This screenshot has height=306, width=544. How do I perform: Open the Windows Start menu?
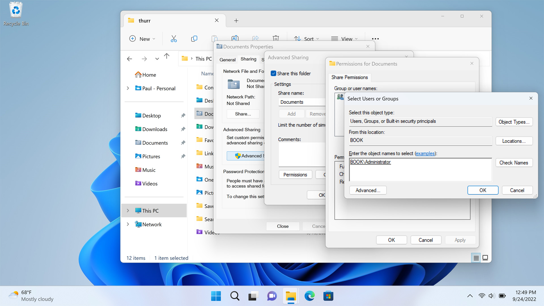pos(216,296)
